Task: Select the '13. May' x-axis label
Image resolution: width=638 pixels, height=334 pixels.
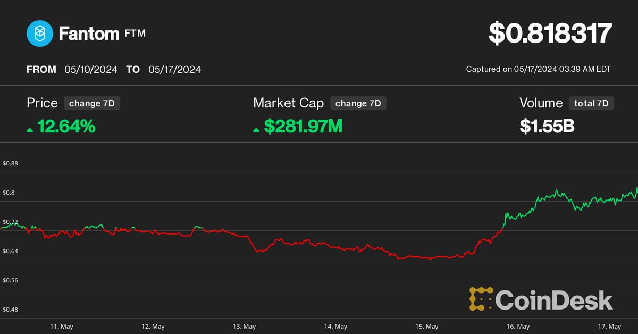Action: click(x=245, y=326)
